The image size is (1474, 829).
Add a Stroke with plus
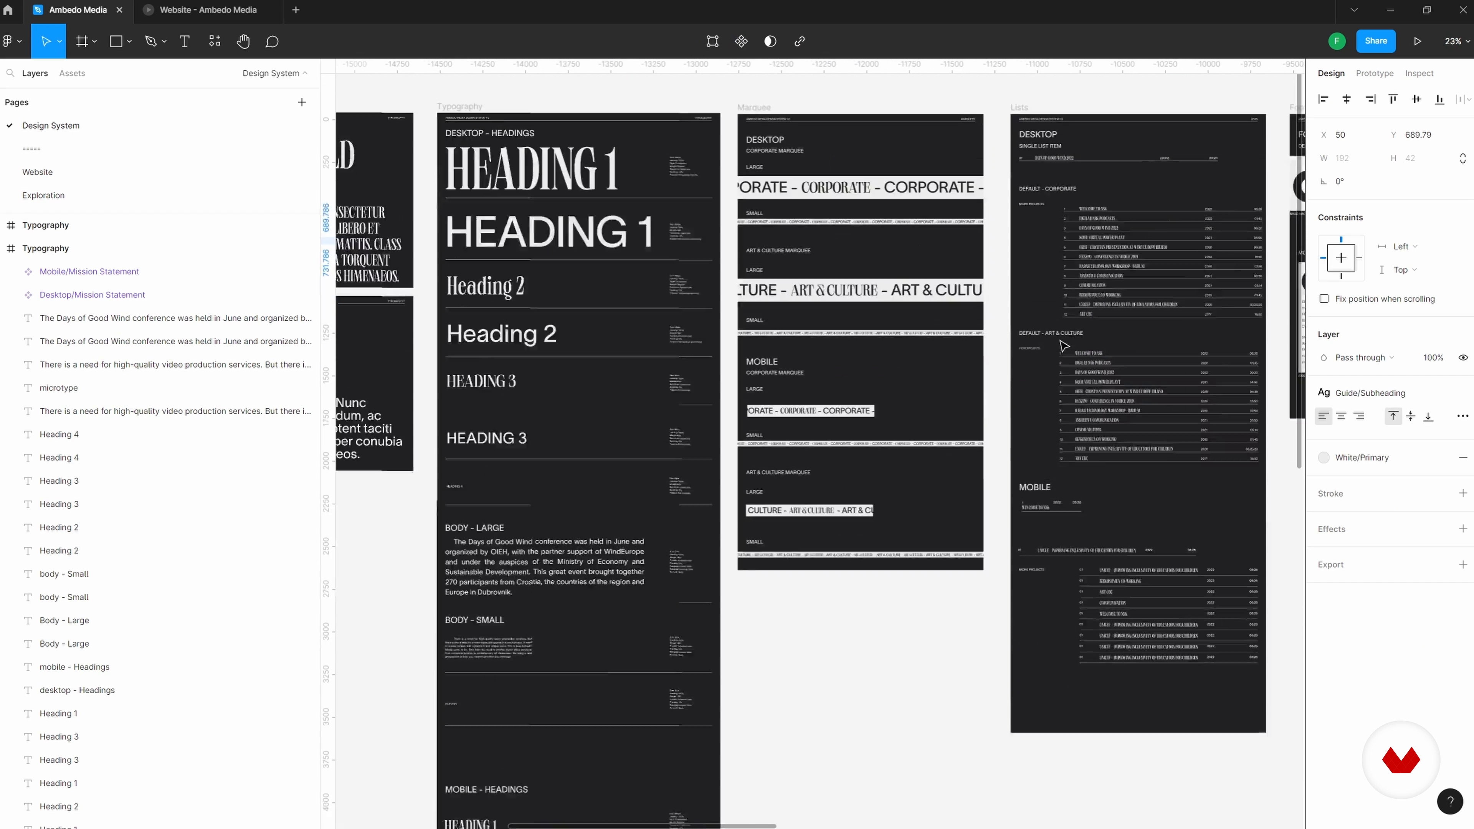tap(1463, 493)
